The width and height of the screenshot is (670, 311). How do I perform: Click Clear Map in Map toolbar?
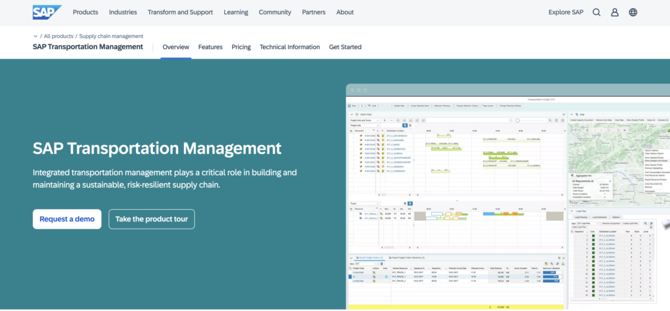619,120
